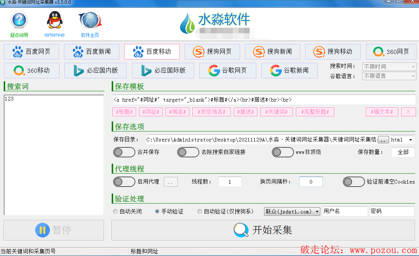Open the proxy settings button beside 启用代理

[171, 182]
